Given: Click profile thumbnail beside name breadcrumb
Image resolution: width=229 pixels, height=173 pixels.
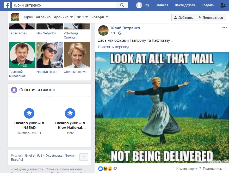Looking at the screenshot, I should tap(15, 17).
